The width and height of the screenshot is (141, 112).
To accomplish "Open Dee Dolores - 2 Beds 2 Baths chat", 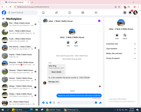I will point(19,48).
